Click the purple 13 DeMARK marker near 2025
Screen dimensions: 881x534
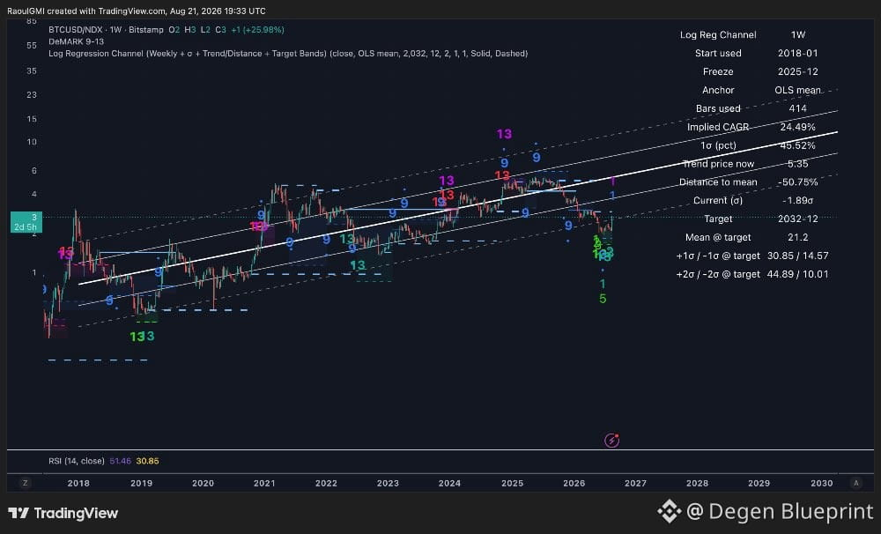504,134
